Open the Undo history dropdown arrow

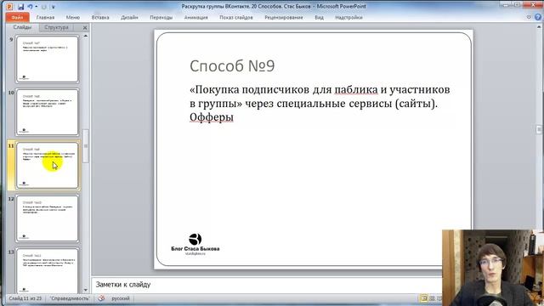pos(36,7)
